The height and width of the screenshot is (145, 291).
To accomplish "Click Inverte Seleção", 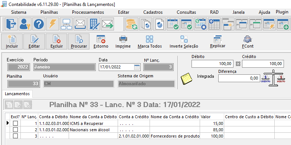I will pos(184,42).
